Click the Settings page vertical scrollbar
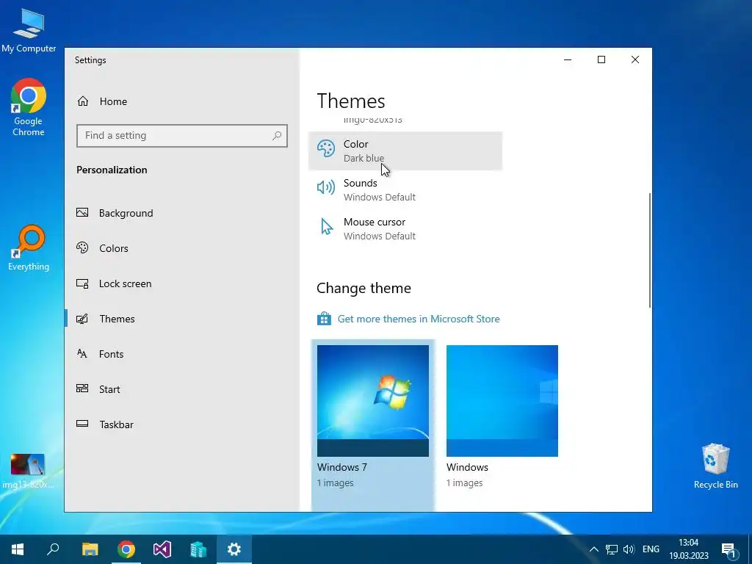The width and height of the screenshot is (752, 564). (650, 250)
